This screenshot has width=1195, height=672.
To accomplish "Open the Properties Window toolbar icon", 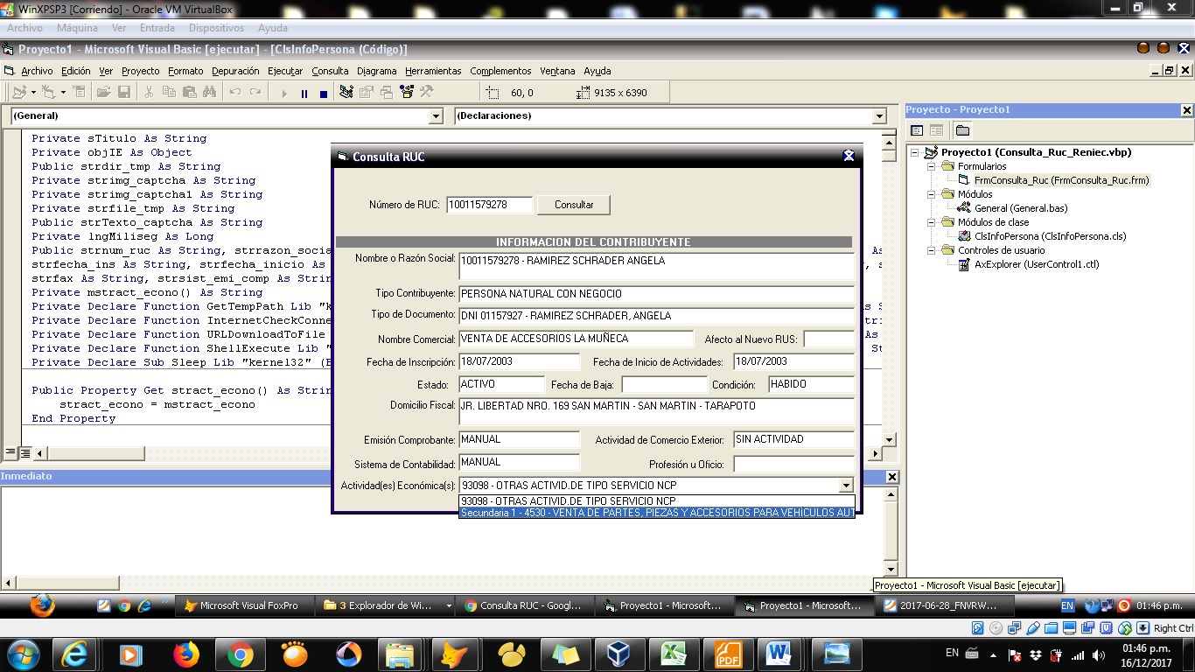I will pyautogui.click(x=367, y=92).
